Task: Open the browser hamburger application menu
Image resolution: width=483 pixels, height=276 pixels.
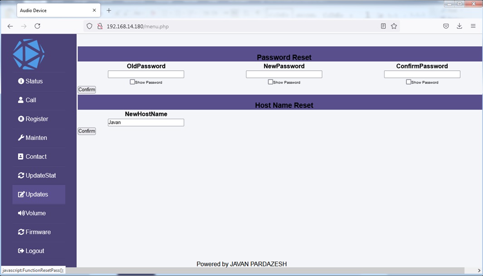Action: coord(473,26)
